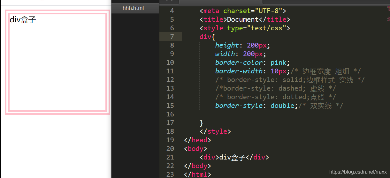The width and height of the screenshot is (390, 178).
Task: Click the closing </head> tag
Action: 197,140
